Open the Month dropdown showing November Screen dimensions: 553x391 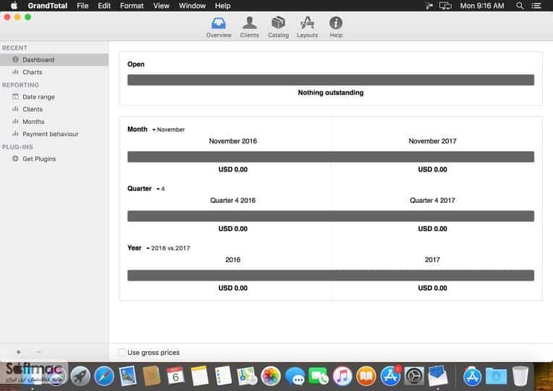coord(168,130)
